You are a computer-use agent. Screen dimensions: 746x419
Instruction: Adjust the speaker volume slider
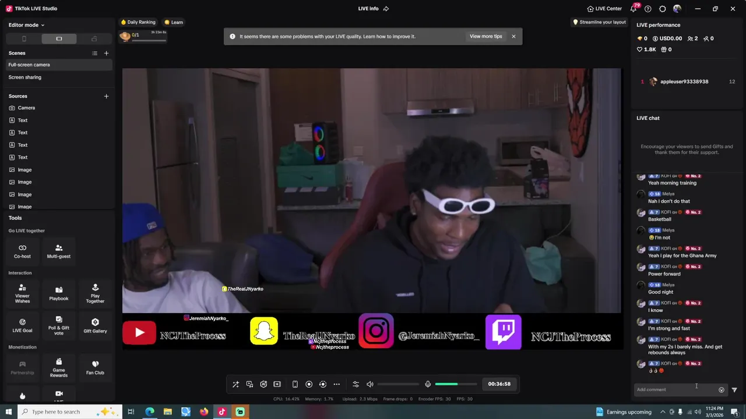pyautogui.click(x=398, y=384)
